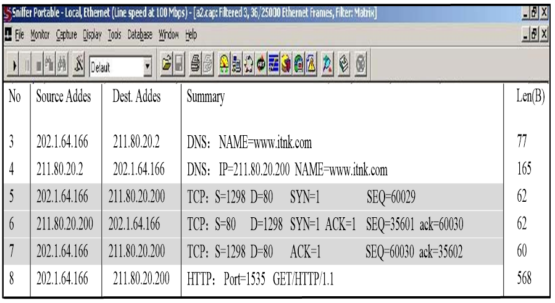Open the address book icon

[343, 64]
